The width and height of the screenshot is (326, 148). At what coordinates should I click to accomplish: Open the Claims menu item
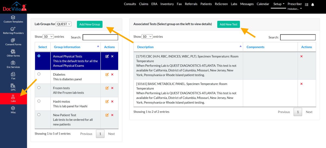[143, 4]
